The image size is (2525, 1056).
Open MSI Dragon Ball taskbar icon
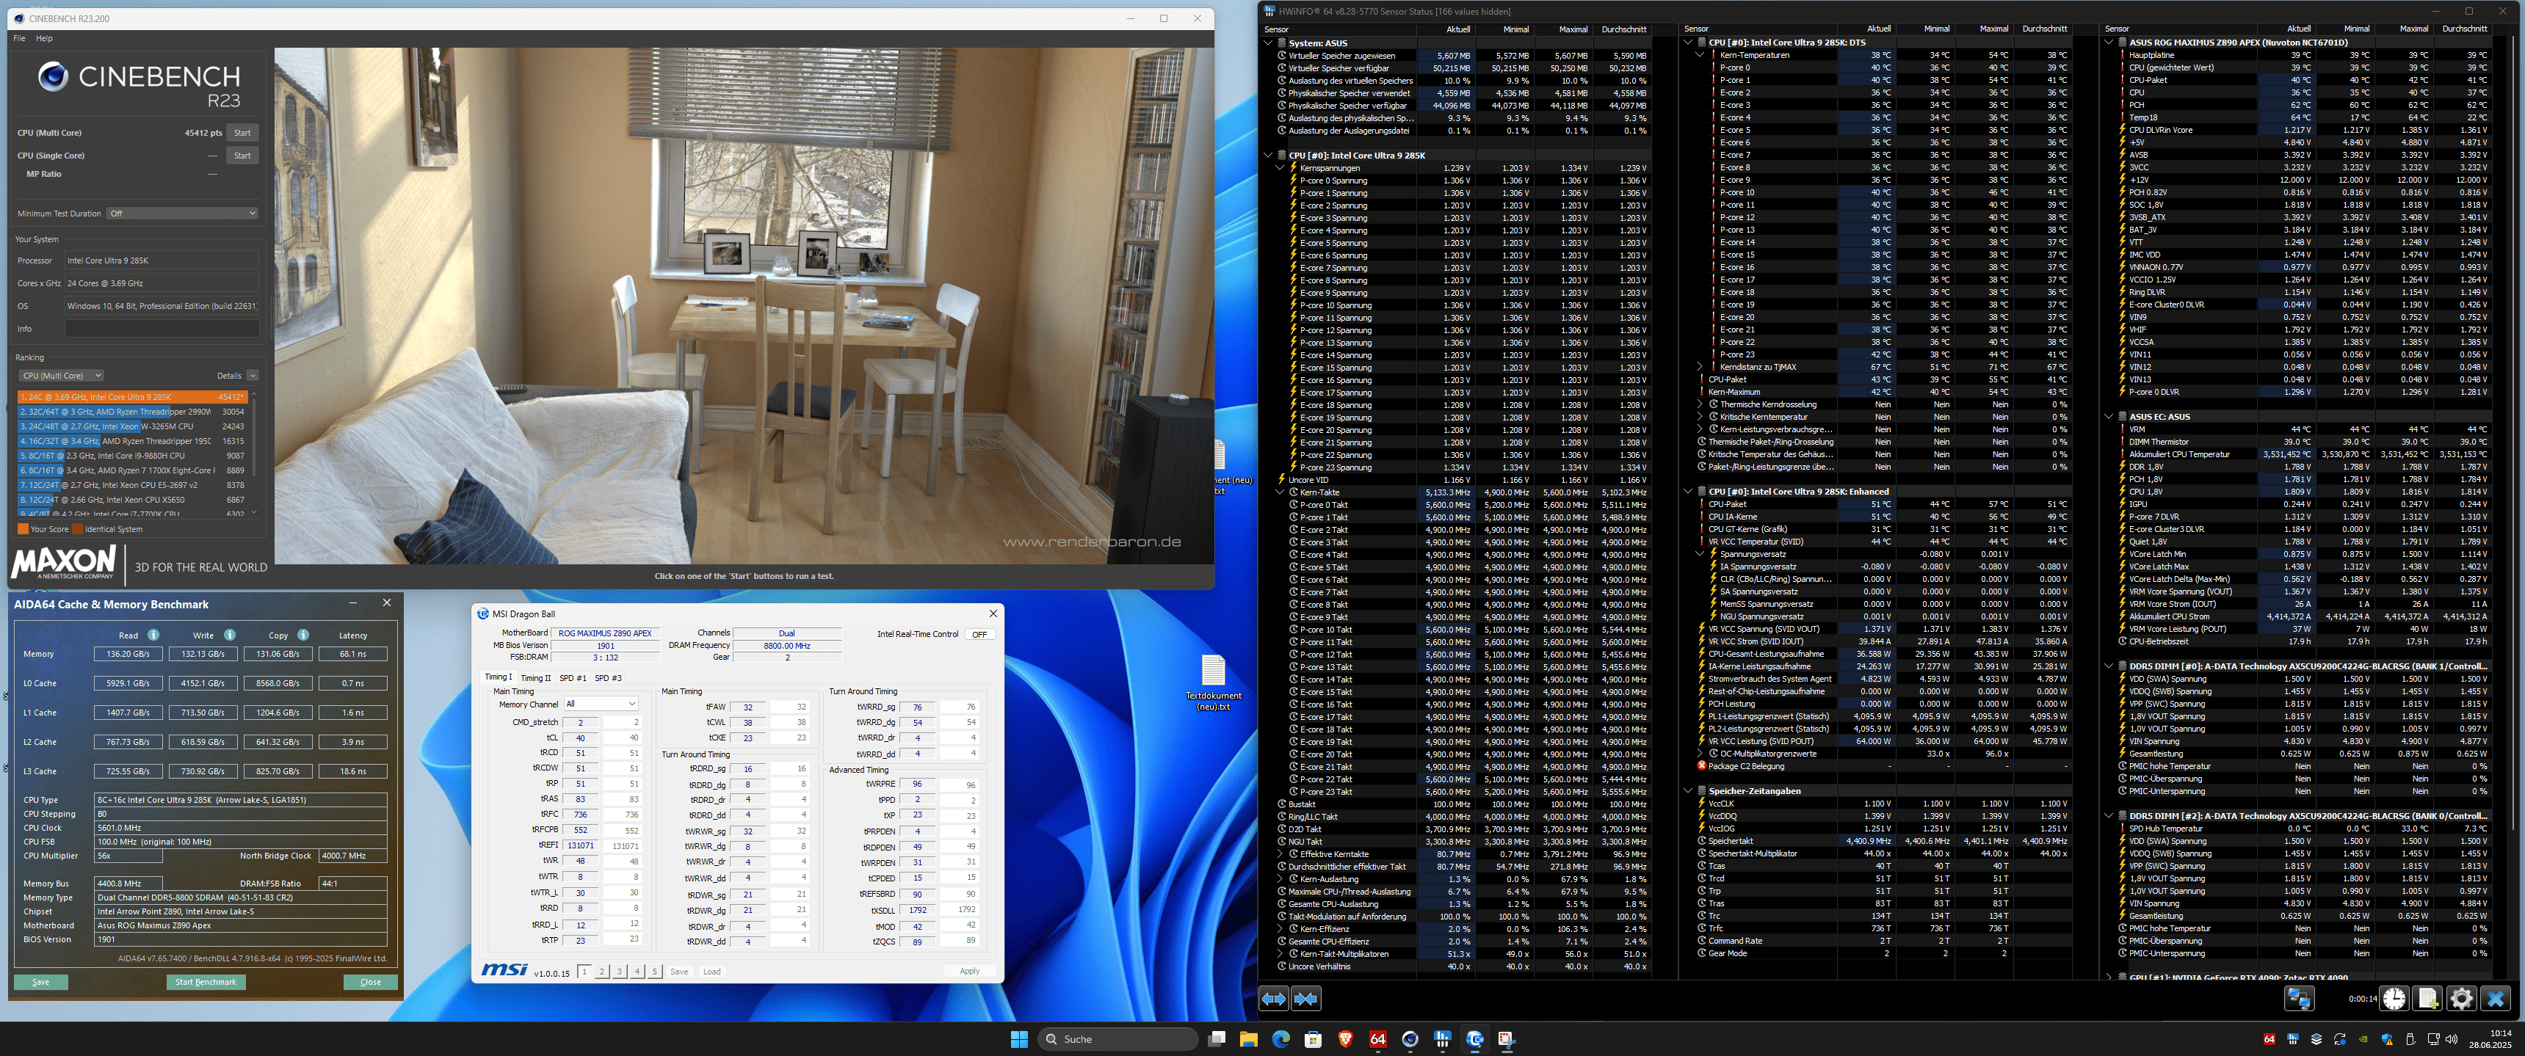pos(1474,1039)
